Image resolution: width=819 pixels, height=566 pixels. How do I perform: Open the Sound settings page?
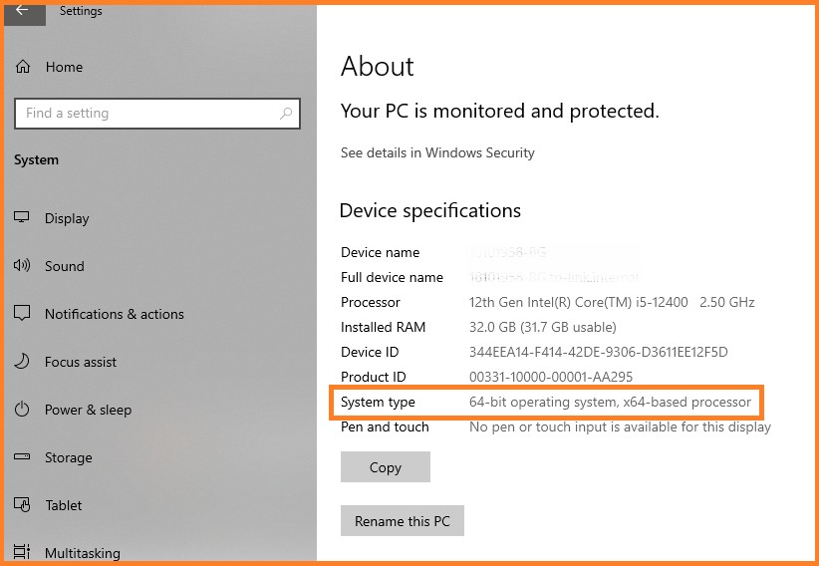click(x=65, y=266)
